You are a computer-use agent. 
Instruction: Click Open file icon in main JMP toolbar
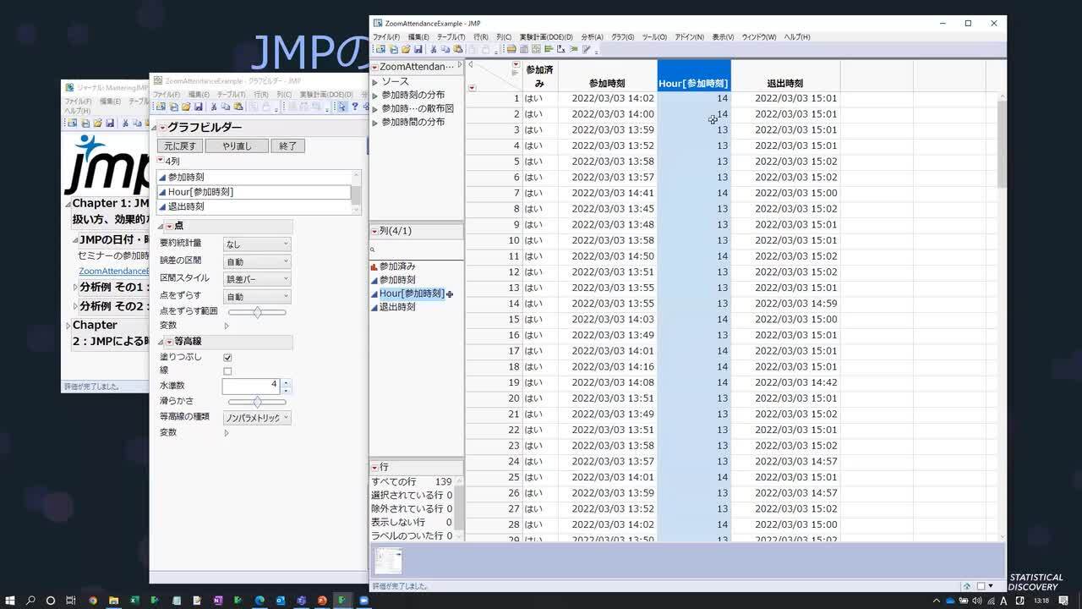(407, 49)
